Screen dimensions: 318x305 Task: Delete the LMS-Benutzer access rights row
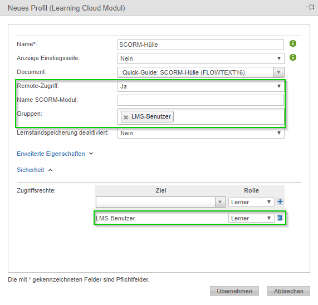280,218
